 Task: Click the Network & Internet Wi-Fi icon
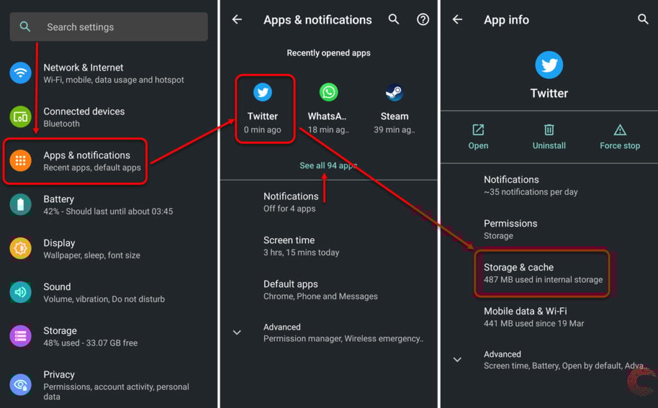click(21, 73)
